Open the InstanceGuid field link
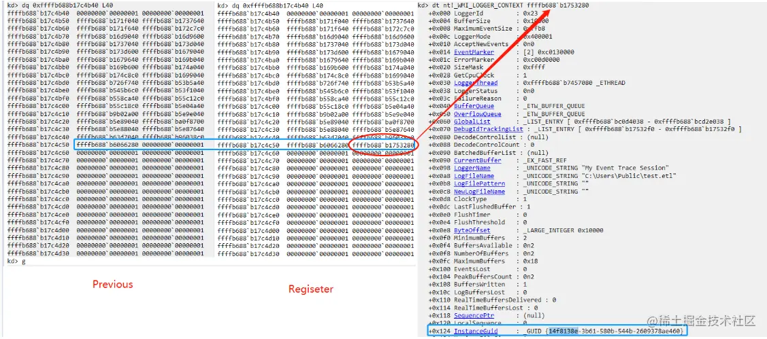This screenshot has width=767, height=339. (476, 331)
